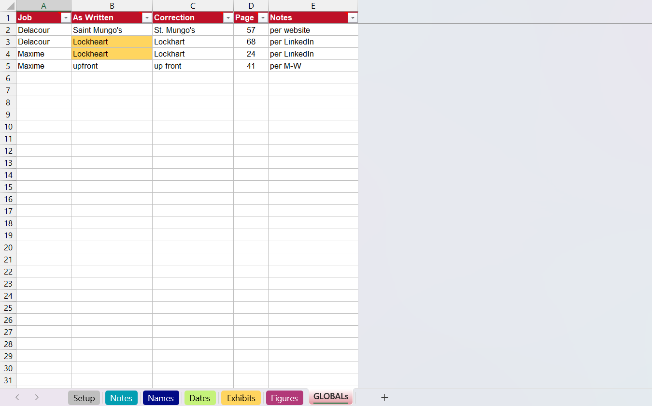
Task: Click 'Lockhart' correction in row 4
Action: (x=193, y=54)
